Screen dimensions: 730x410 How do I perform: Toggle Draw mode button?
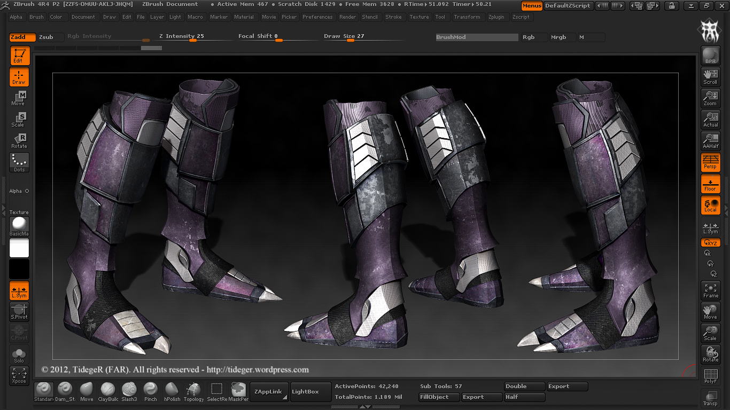(x=19, y=77)
